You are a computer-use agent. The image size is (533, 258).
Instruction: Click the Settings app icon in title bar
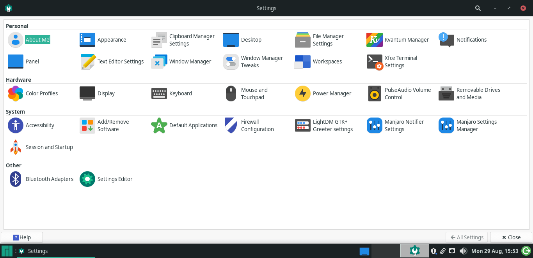point(8,8)
